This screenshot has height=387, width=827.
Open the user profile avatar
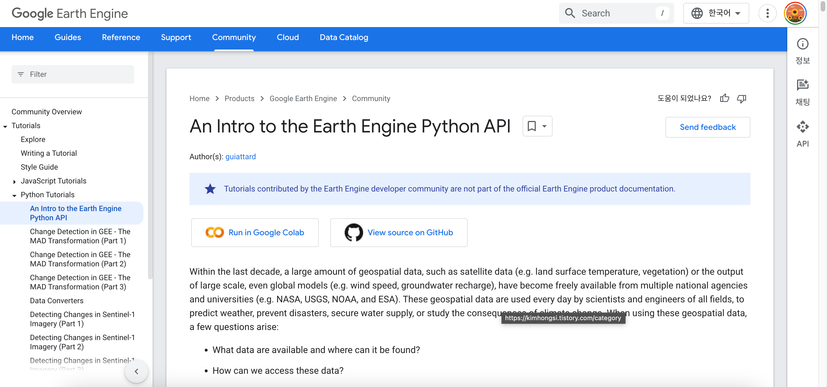[795, 13]
